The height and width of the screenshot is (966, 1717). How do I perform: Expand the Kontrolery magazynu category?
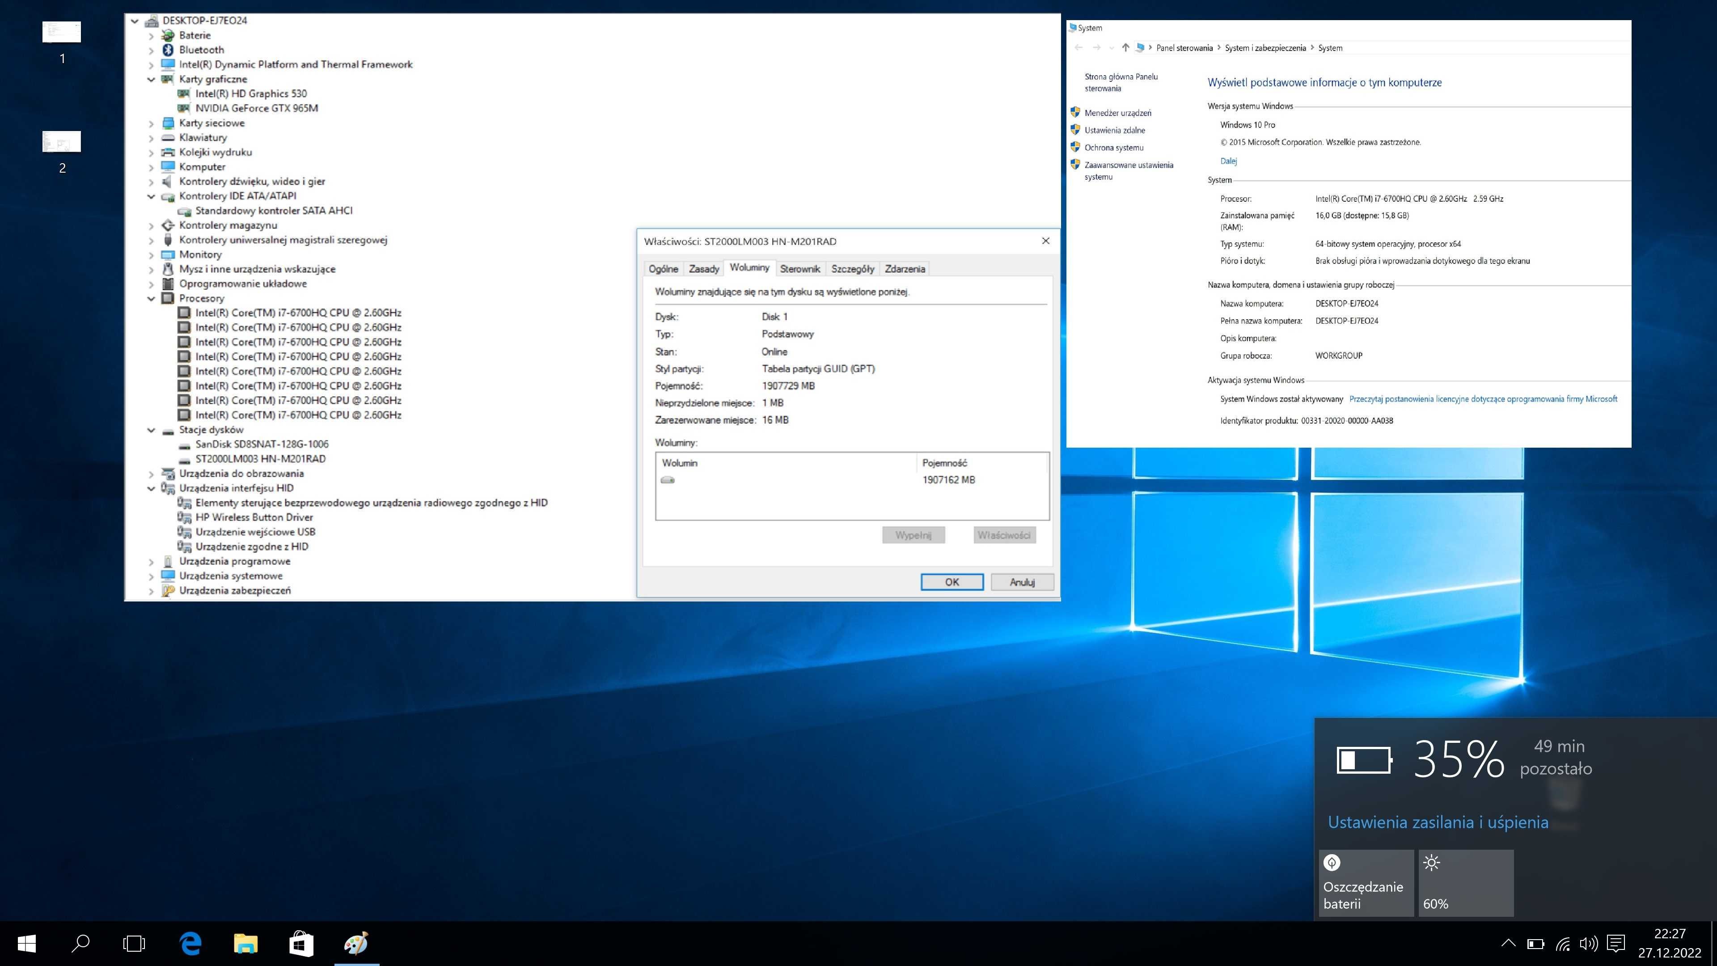point(151,225)
